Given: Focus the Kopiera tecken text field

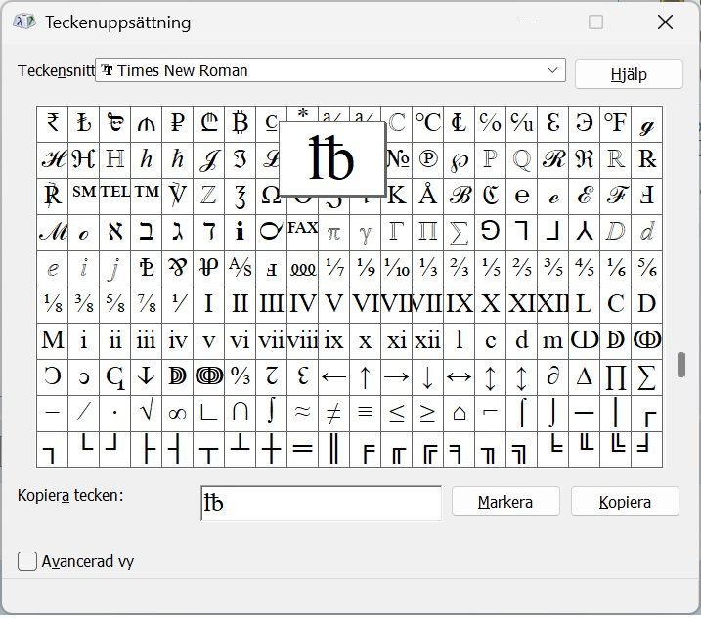Looking at the screenshot, I should click(321, 504).
